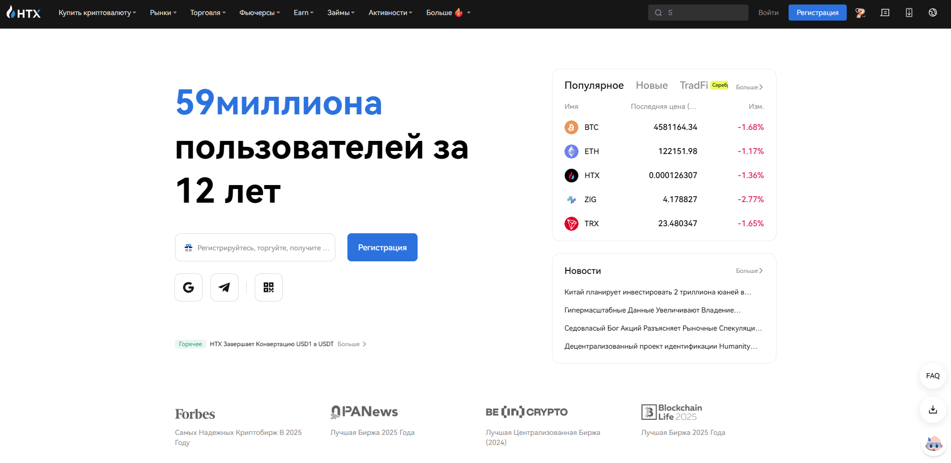Click Больше next to hot announcement
This screenshot has width=951, height=463.
(x=352, y=344)
